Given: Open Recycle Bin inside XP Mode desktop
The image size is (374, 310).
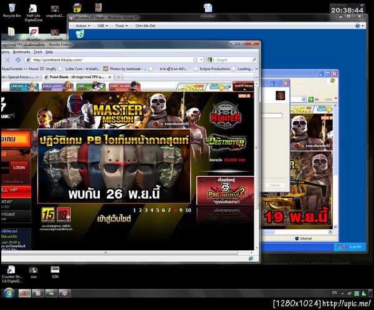Looking at the screenshot, I should 80,34.
